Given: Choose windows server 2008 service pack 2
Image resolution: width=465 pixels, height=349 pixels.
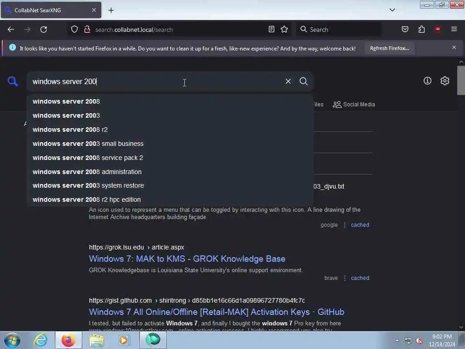Looking at the screenshot, I should click(170, 158).
